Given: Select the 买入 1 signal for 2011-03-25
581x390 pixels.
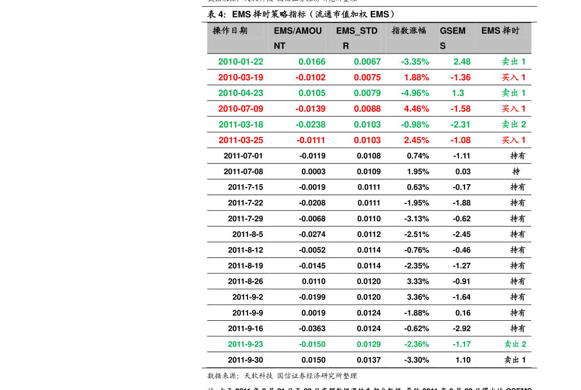Looking at the screenshot, I should point(514,140).
